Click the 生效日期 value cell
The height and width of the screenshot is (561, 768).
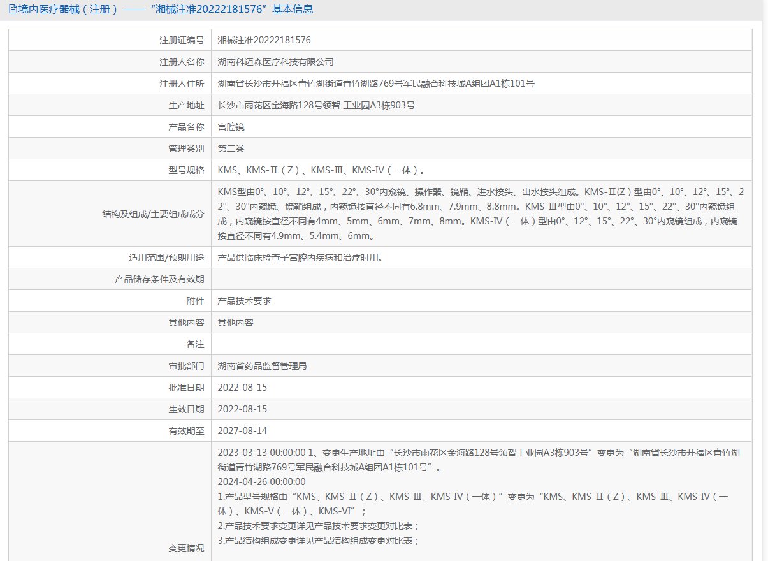(x=481, y=409)
